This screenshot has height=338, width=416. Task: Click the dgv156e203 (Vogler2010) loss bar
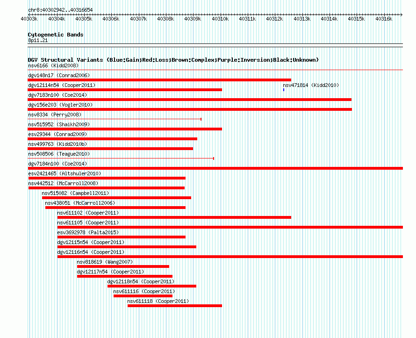tap(190, 109)
